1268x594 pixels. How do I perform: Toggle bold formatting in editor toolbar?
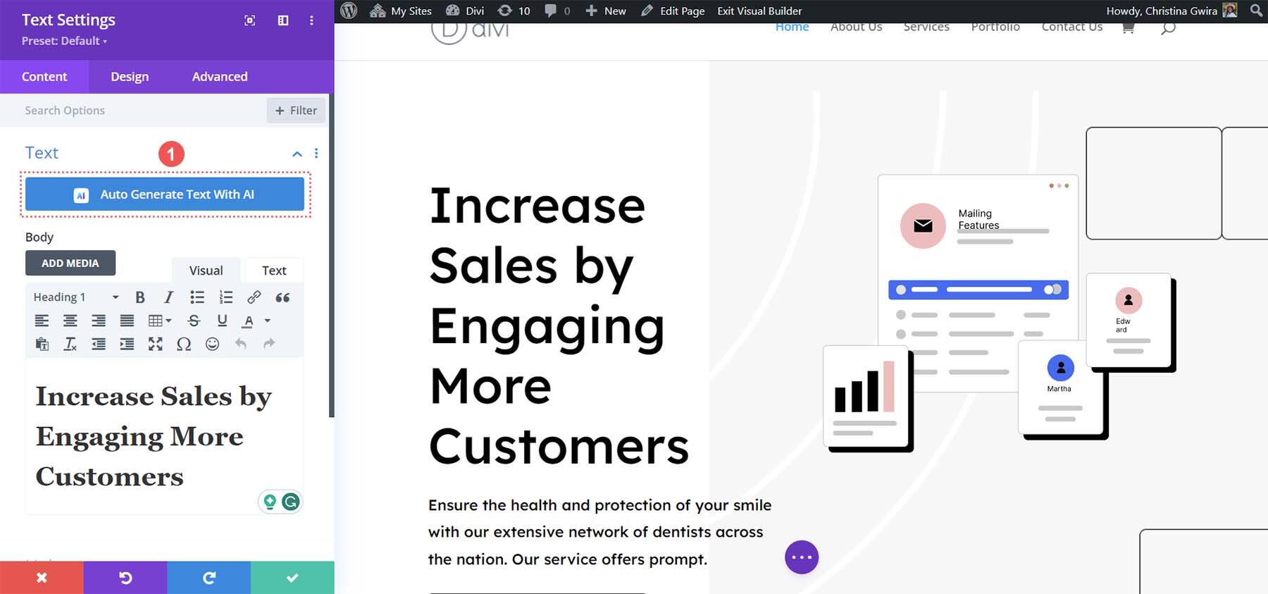tap(140, 297)
